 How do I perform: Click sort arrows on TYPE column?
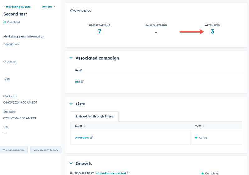pos(204,126)
